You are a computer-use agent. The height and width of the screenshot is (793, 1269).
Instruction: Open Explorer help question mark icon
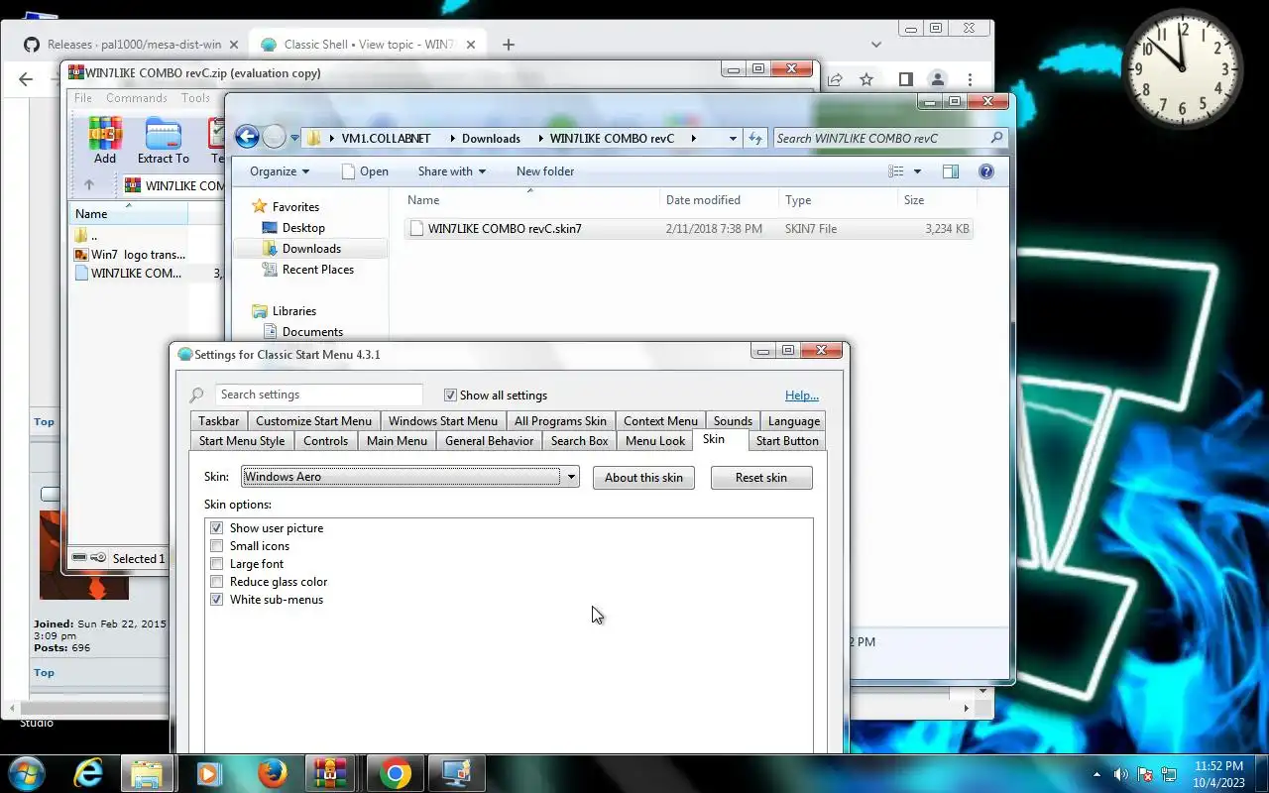(x=986, y=171)
